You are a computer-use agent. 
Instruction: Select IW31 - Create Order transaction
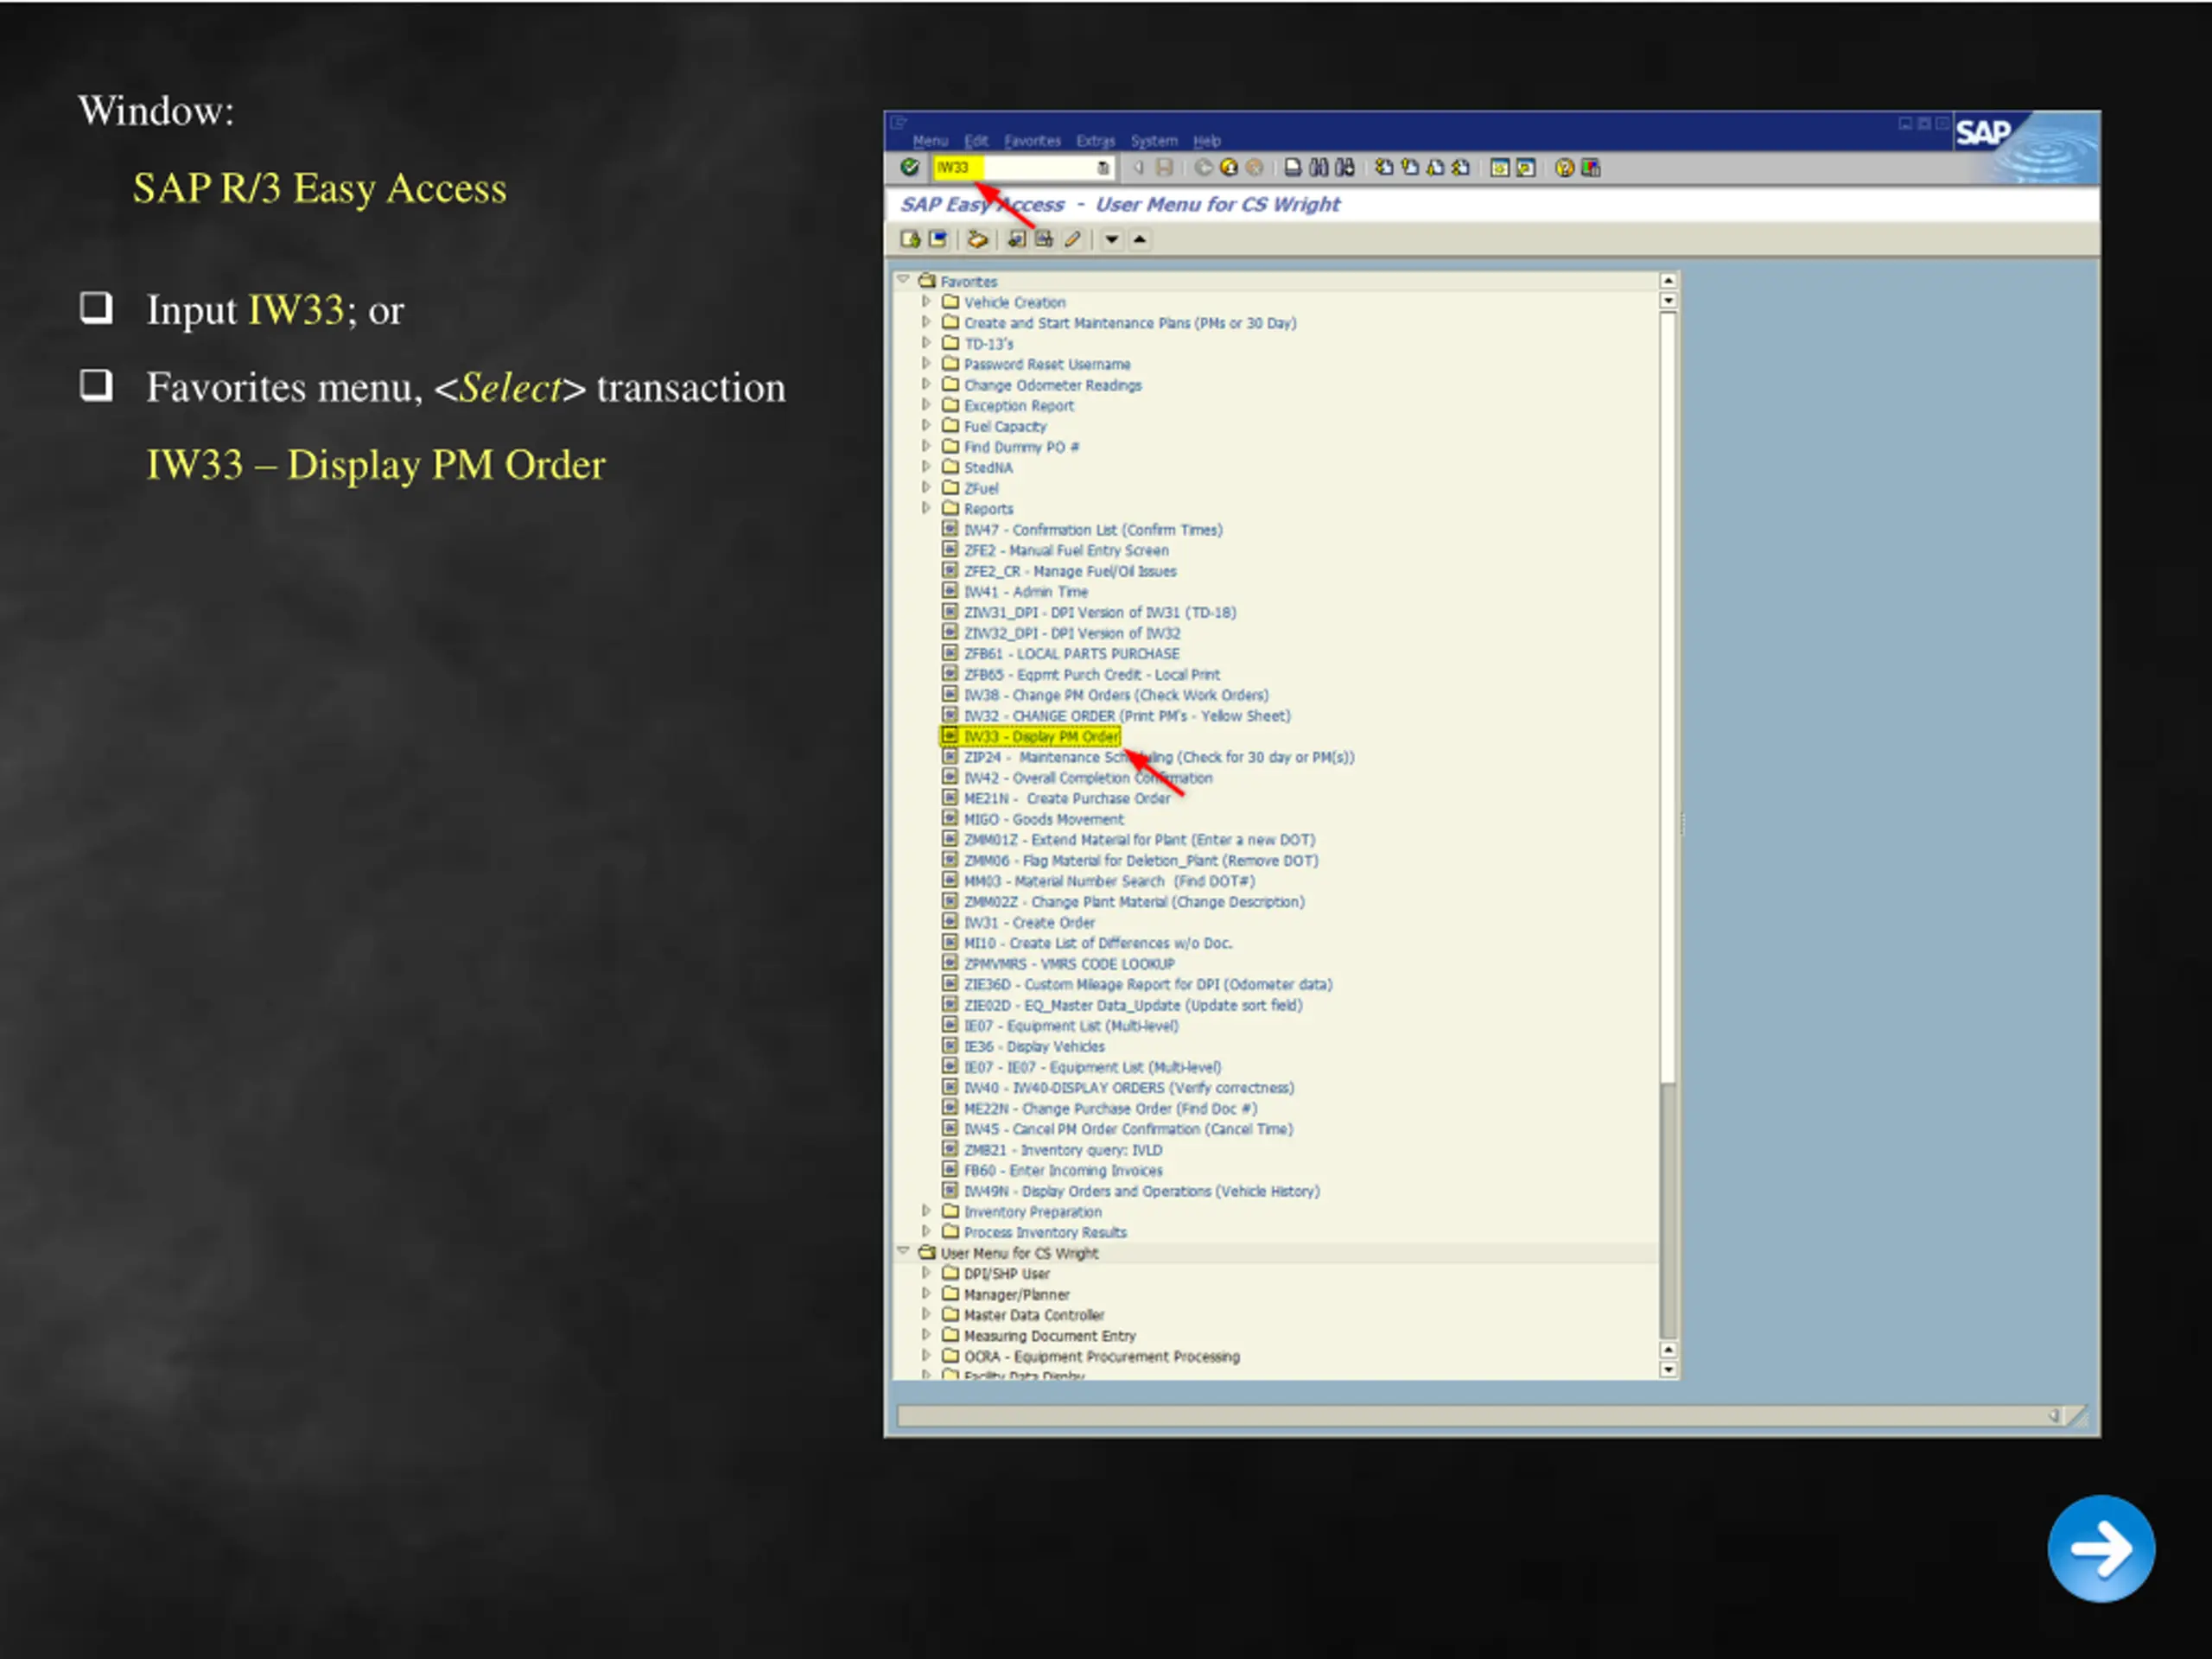[1028, 923]
